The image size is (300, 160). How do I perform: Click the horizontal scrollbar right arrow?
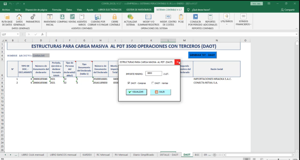tap(294, 155)
